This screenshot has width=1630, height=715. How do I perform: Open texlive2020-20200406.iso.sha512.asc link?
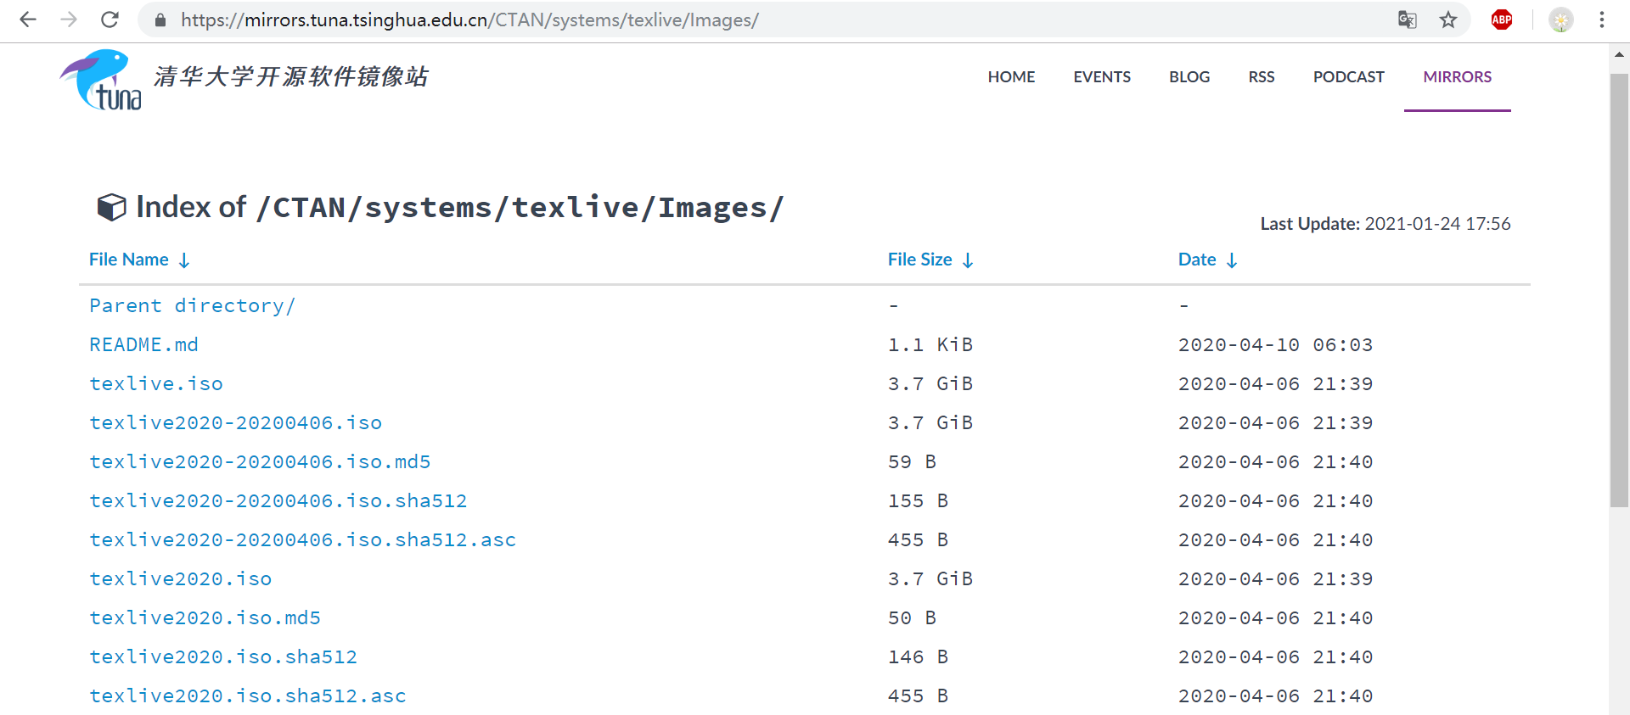click(x=303, y=539)
